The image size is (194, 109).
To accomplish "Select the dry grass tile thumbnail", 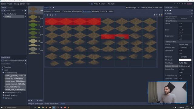I will tap(34, 18).
